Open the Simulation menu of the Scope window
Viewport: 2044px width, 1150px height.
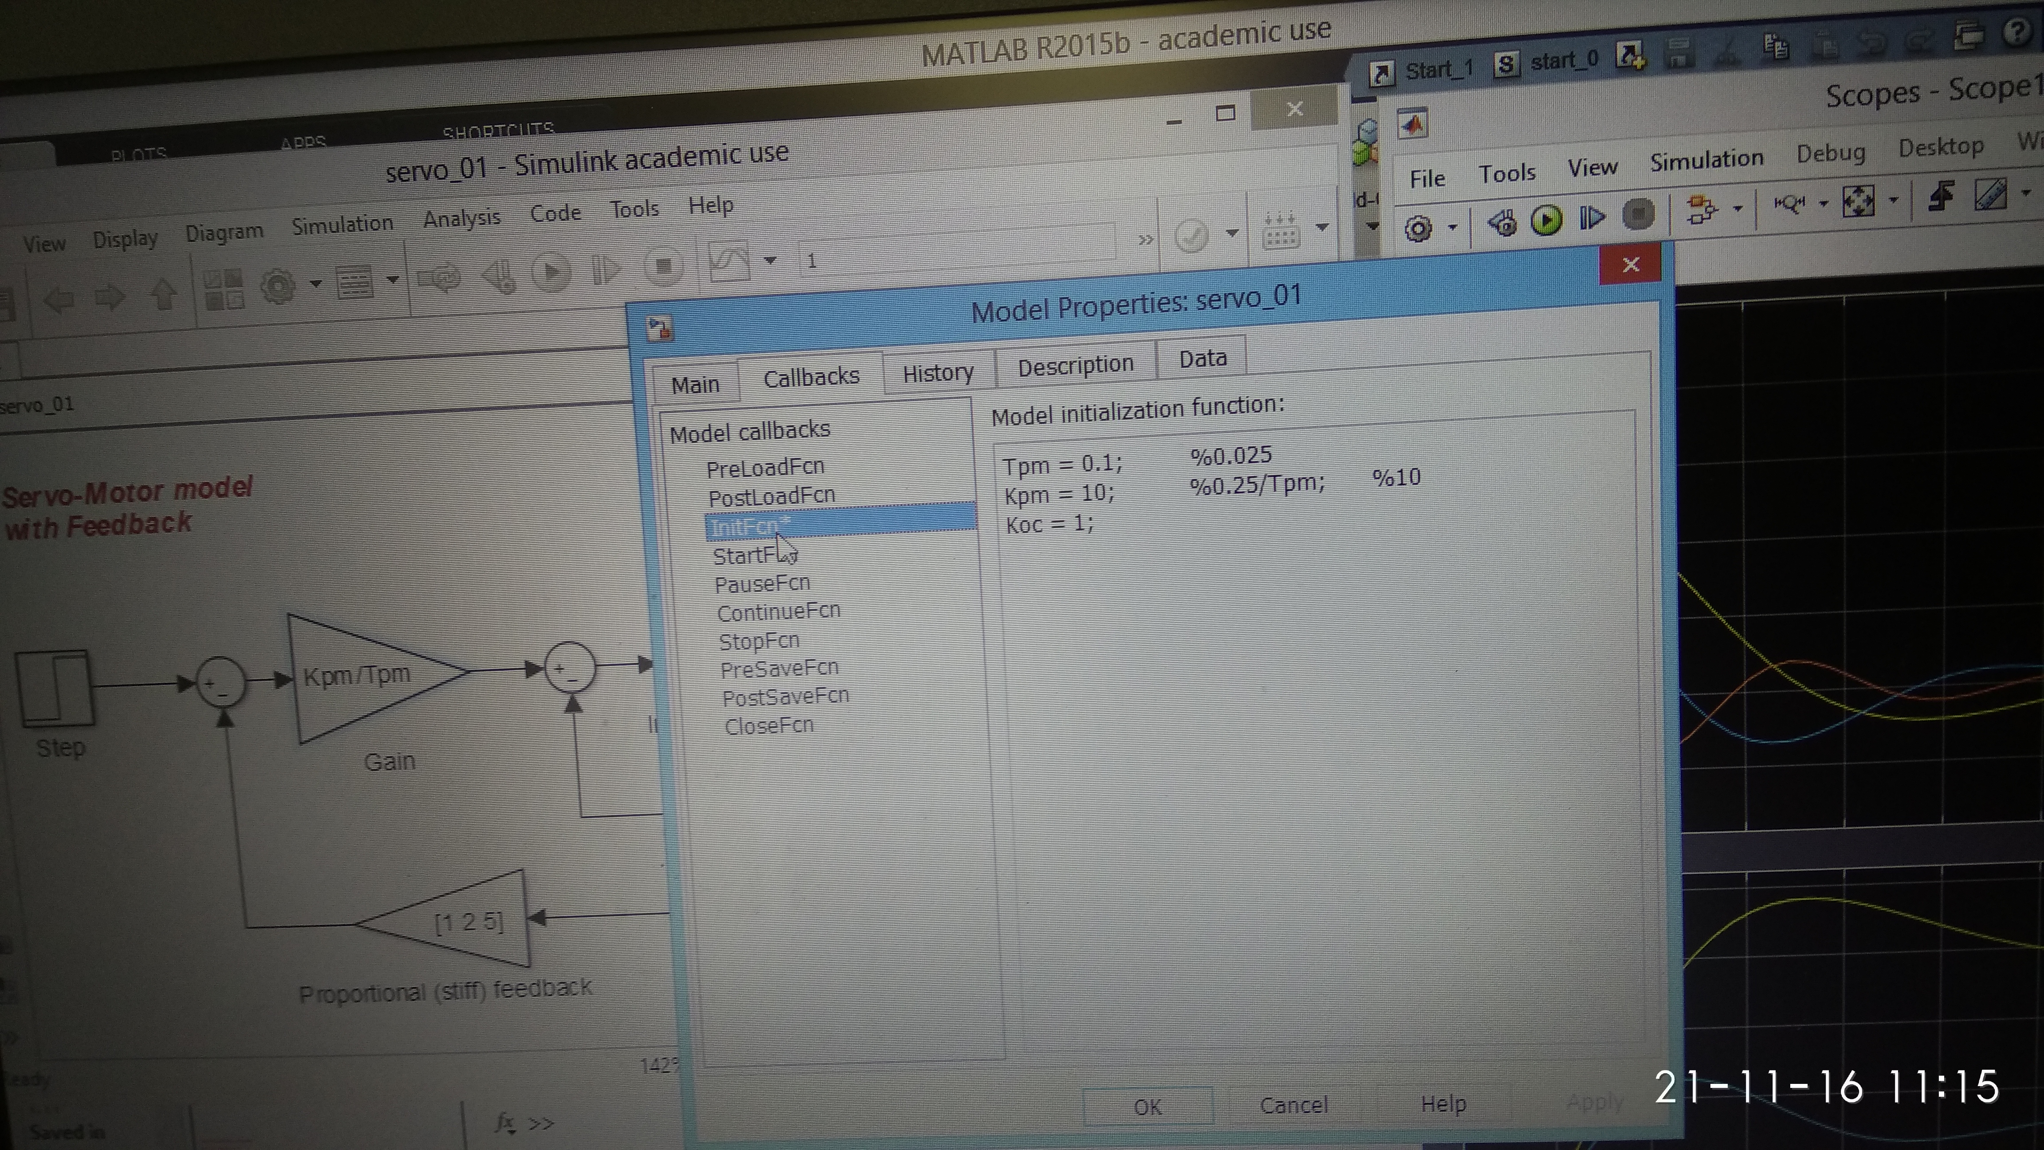[1707, 160]
